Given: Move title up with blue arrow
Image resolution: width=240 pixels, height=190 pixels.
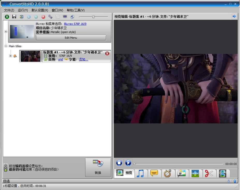Looking at the screenshot, I should pyautogui.click(x=36, y=17).
